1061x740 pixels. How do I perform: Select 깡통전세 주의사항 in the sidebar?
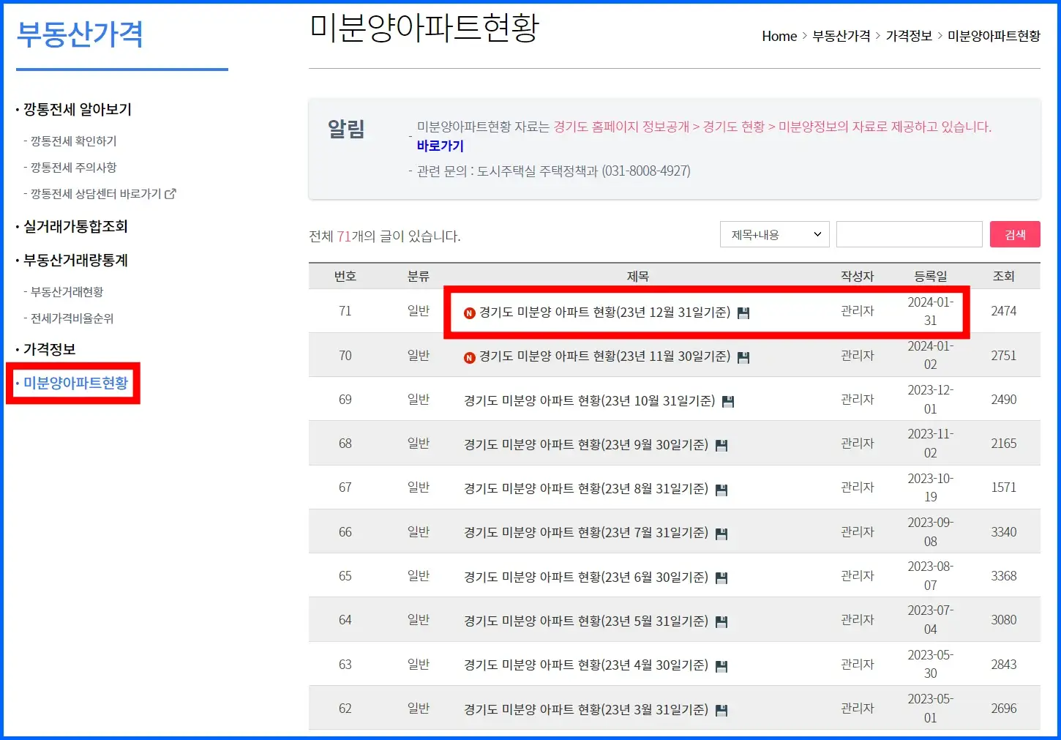pos(73,168)
